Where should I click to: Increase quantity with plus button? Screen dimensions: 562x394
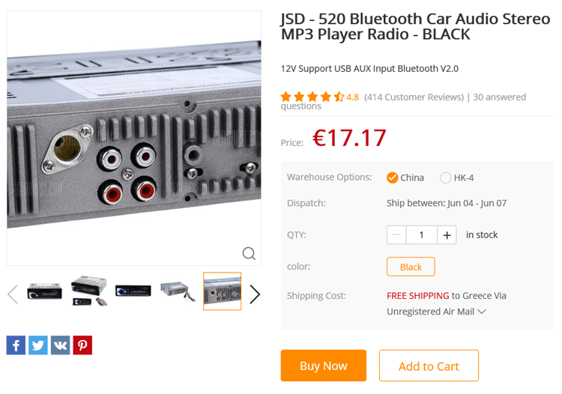point(447,235)
